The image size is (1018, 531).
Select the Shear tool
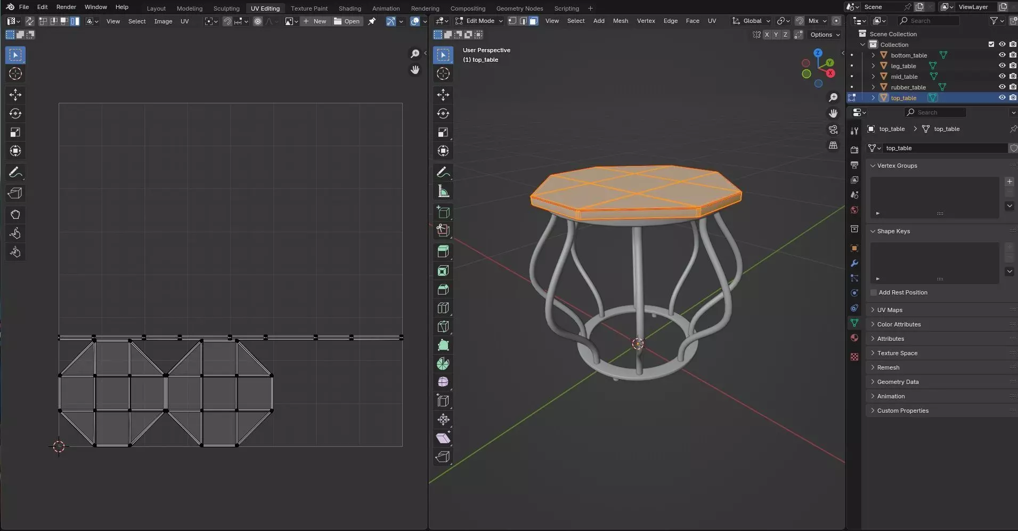coord(443,438)
